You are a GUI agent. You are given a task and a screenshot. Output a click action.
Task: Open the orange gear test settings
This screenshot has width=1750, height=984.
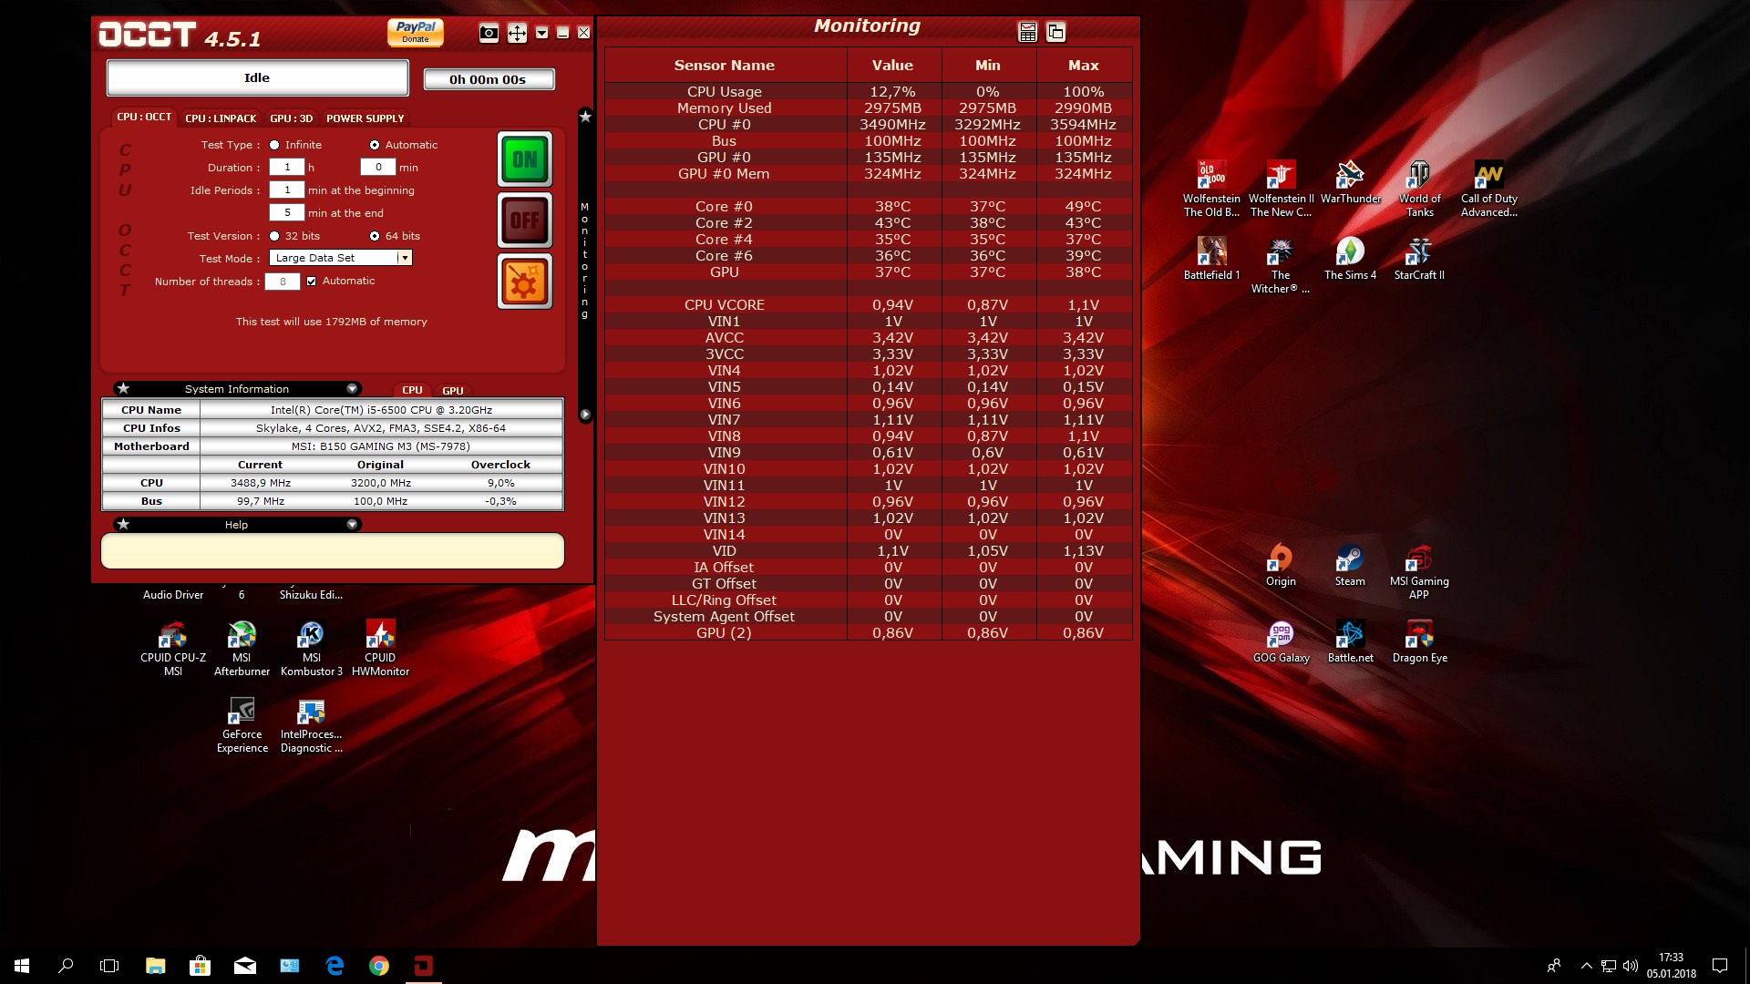pos(524,282)
